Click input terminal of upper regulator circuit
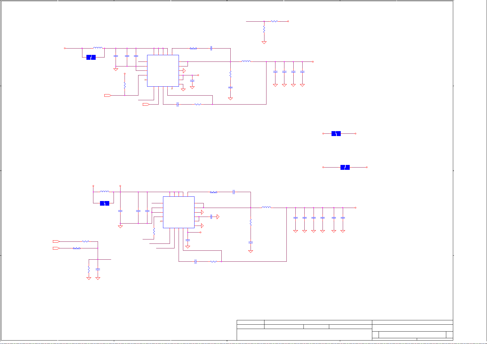This screenshot has width=487, height=344. click(x=65, y=48)
